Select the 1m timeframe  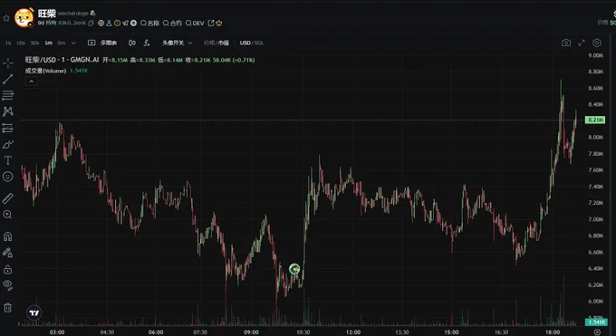click(48, 43)
